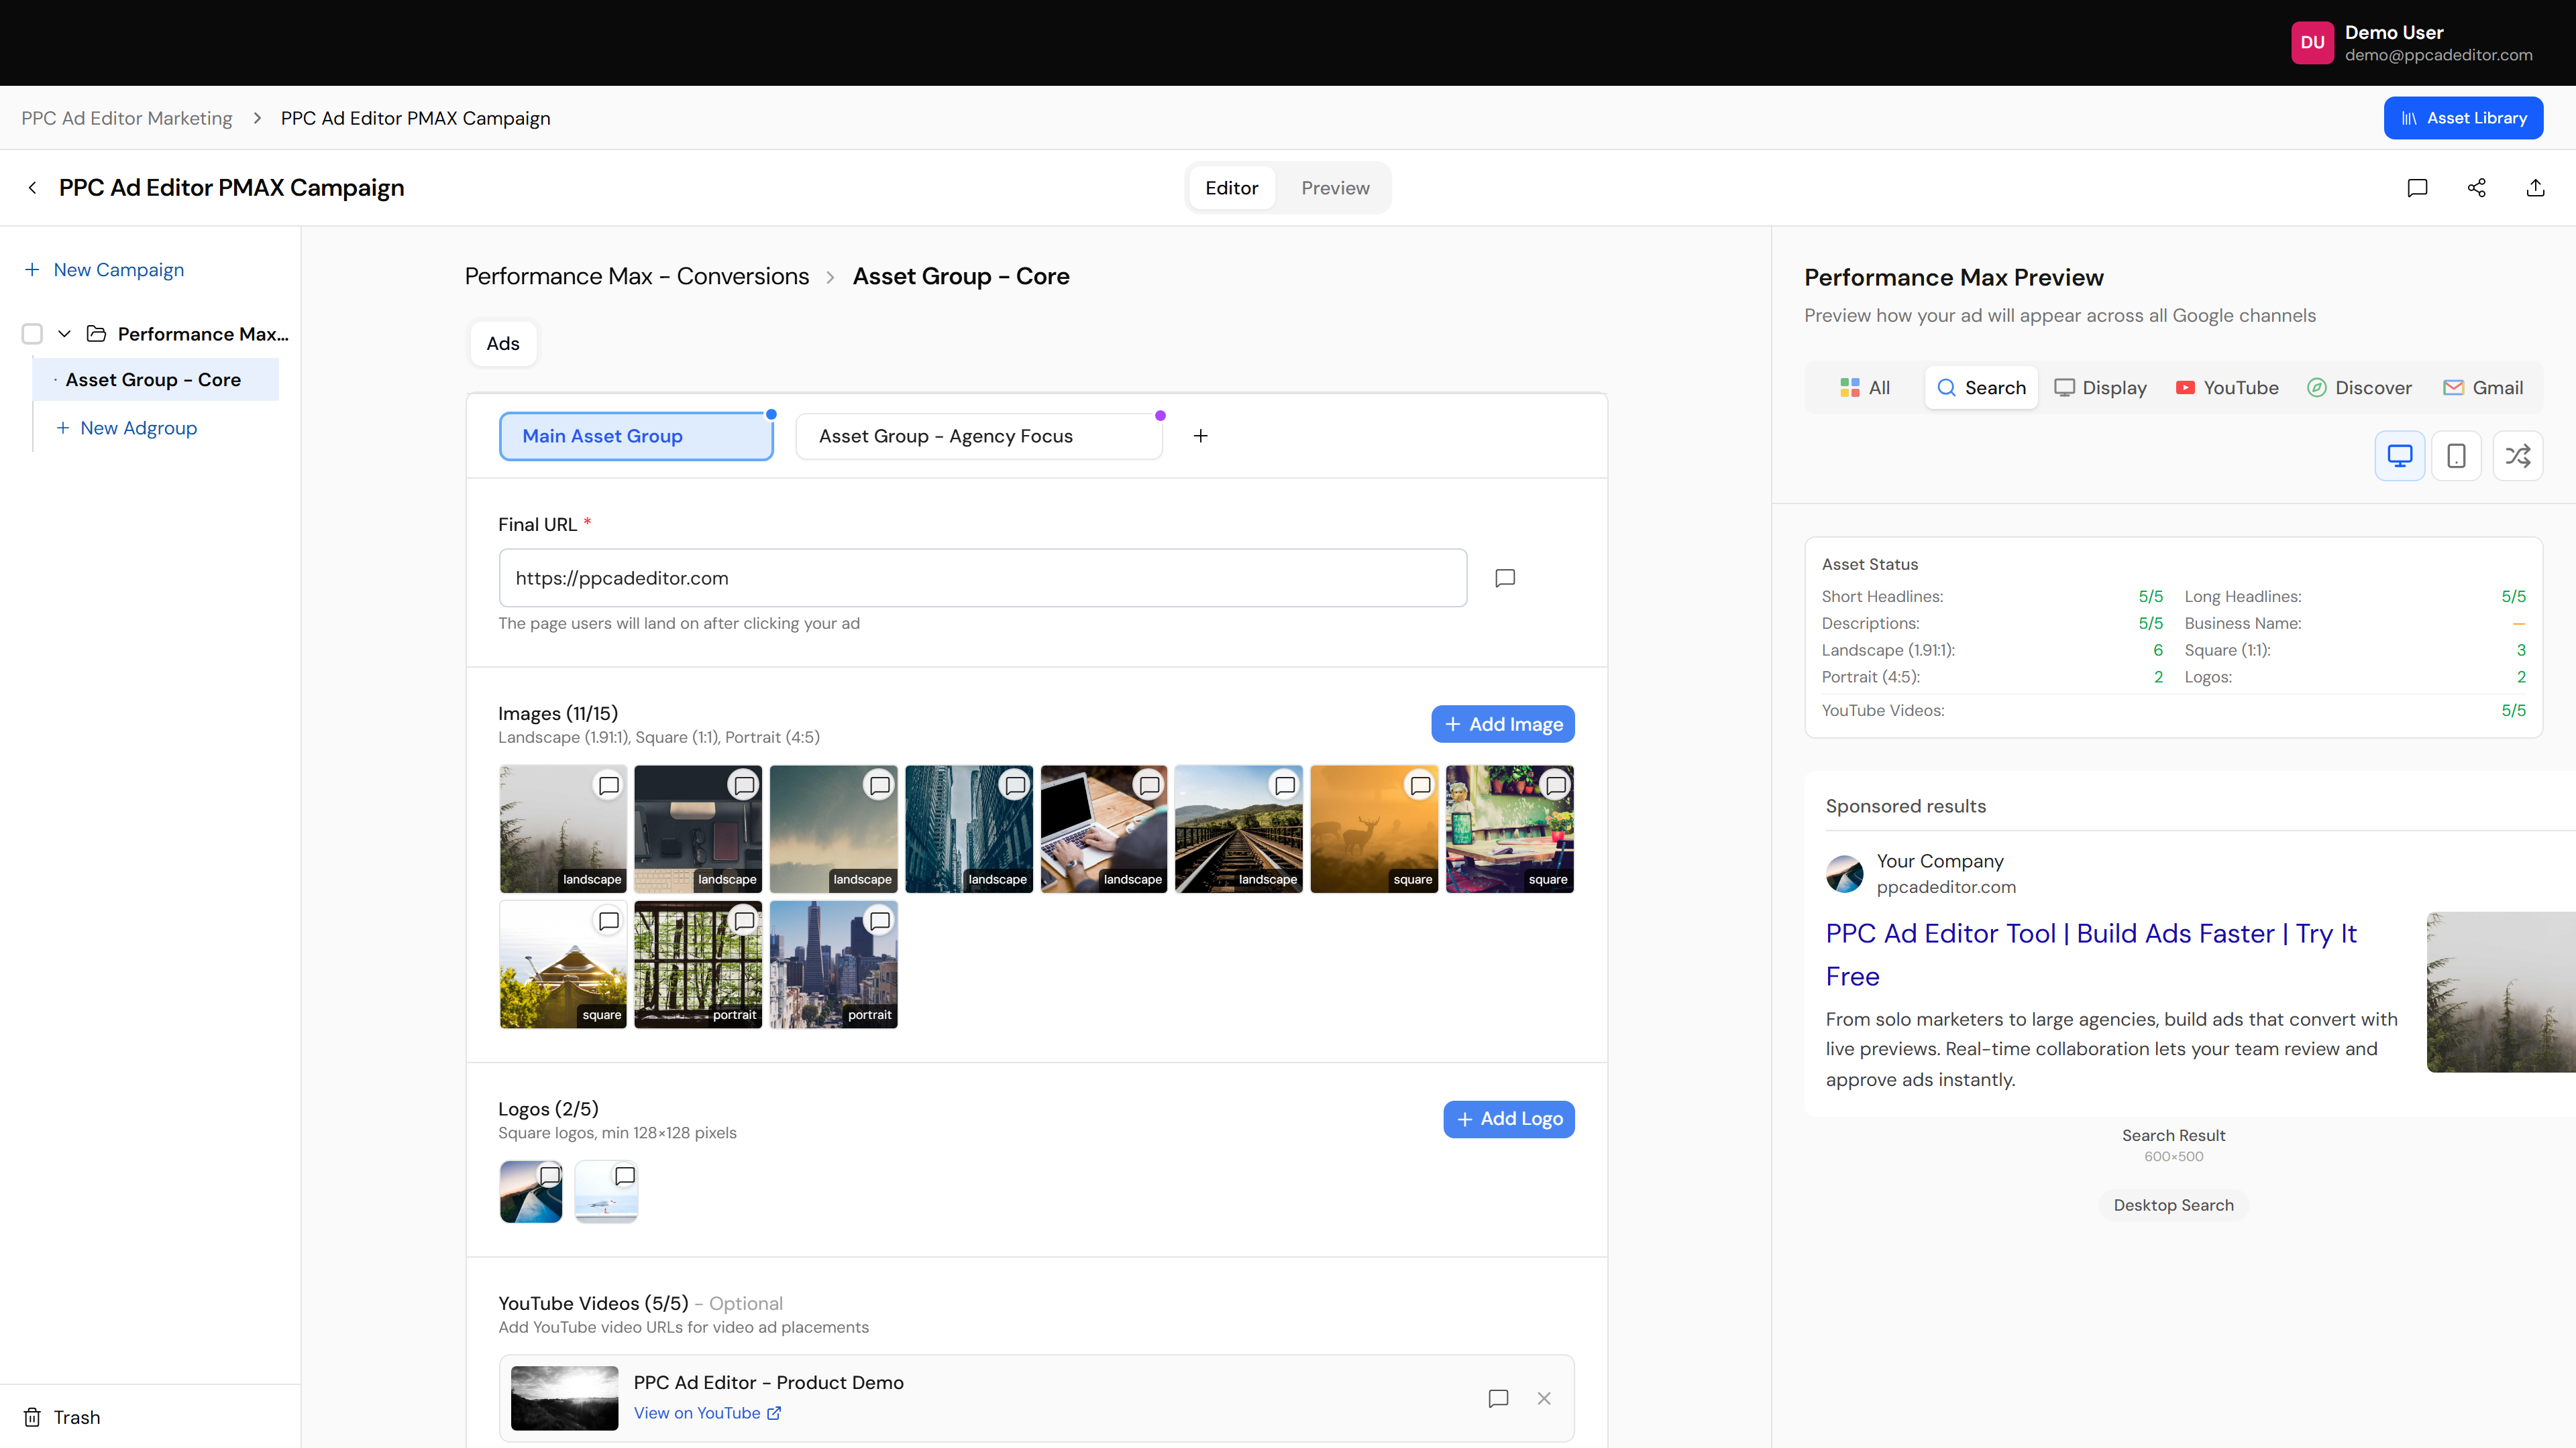Switch preview to desktop device icon
This screenshot has width=2576, height=1448.
pos(2400,456)
